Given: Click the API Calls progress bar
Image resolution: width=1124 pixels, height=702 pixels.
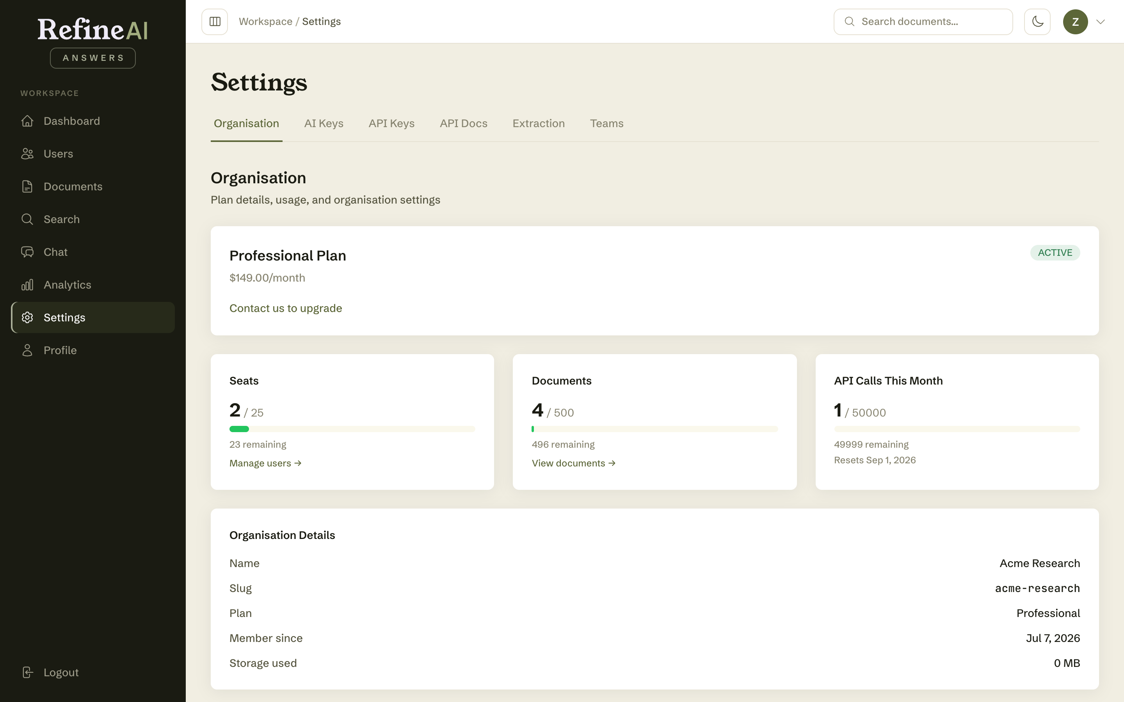Looking at the screenshot, I should pos(957,429).
